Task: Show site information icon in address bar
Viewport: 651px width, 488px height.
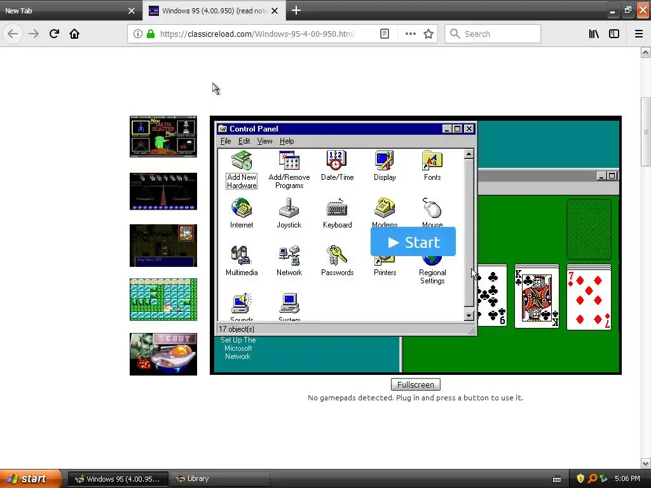Action: 138,34
